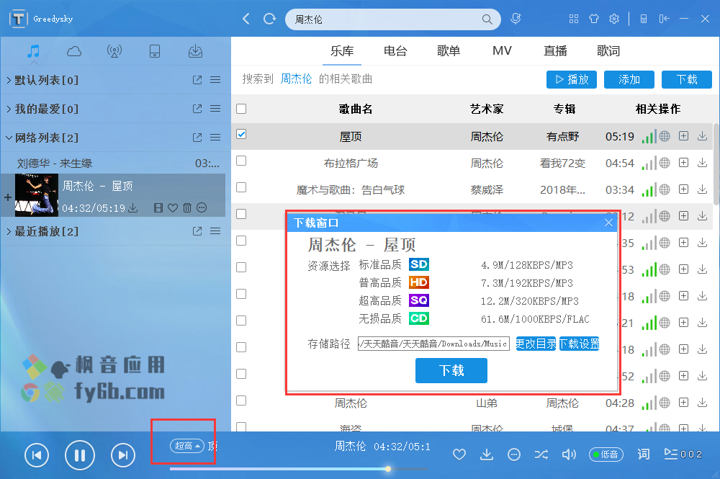Add 布拉格广场 to the playlist with plus icon
Screen dimensions: 720x479
click(684, 163)
